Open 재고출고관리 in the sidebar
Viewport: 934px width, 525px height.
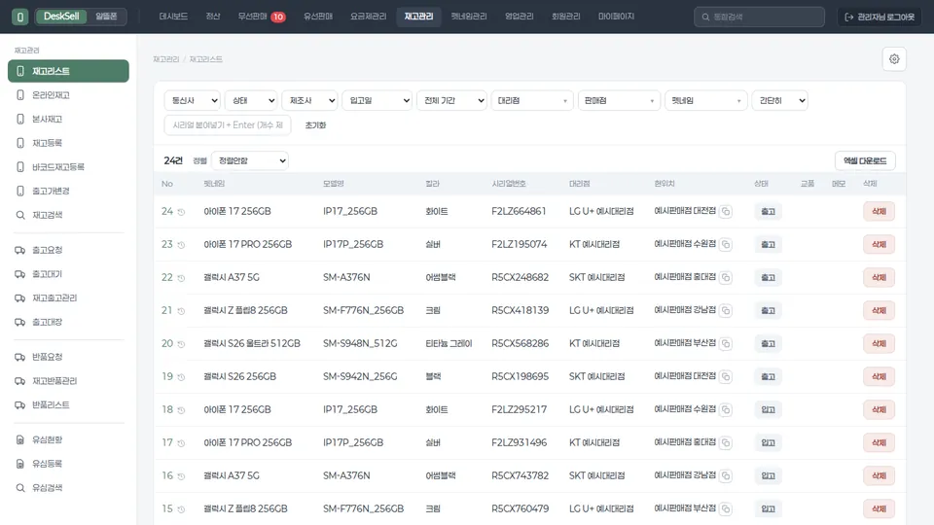[54, 298]
